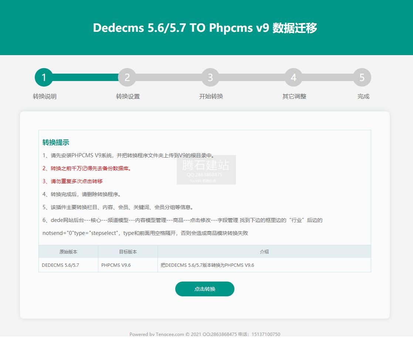The width and height of the screenshot is (413, 340).
Task: Click tip 1 about installing PHPCMS V9
Action: 129,155
